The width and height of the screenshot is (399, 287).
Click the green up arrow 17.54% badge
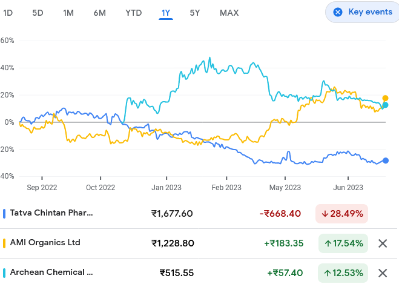pyautogui.click(x=343, y=243)
